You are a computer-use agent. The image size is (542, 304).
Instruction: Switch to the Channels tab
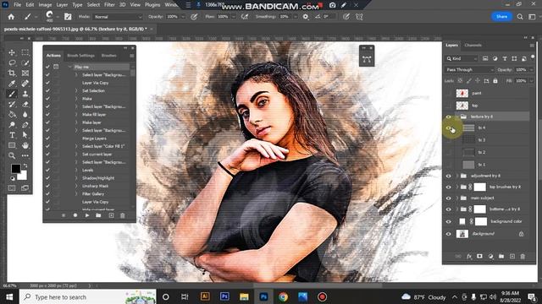pos(473,45)
